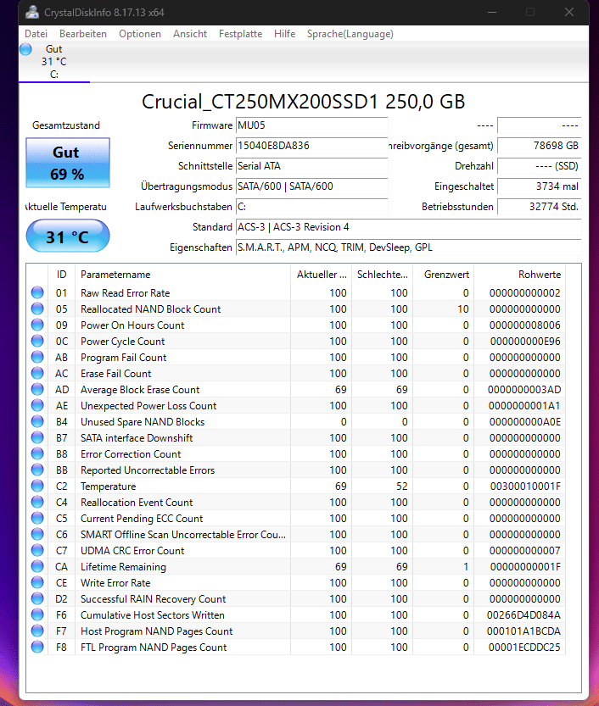
Task: Click status orb of UDMA CRC Error Count
Action: [x=37, y=550]
